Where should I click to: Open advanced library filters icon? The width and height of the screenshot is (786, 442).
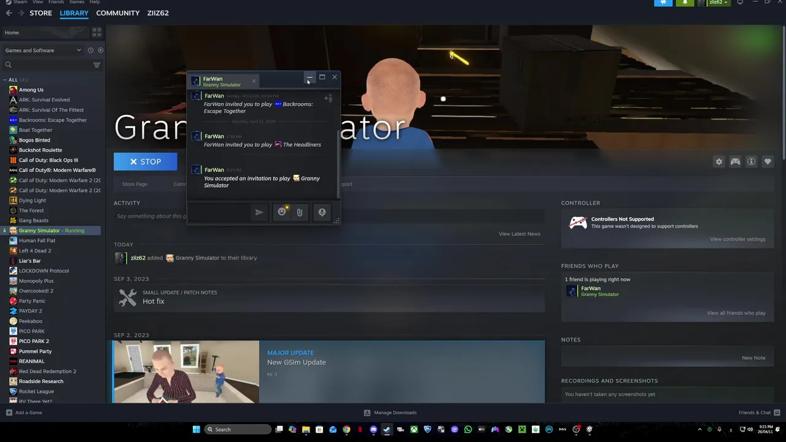(96, 64)
